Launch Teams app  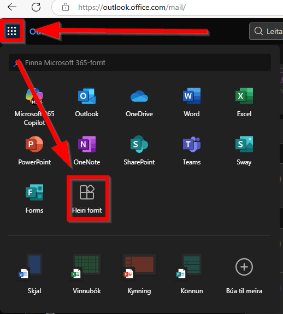click(x=192, y=151)
